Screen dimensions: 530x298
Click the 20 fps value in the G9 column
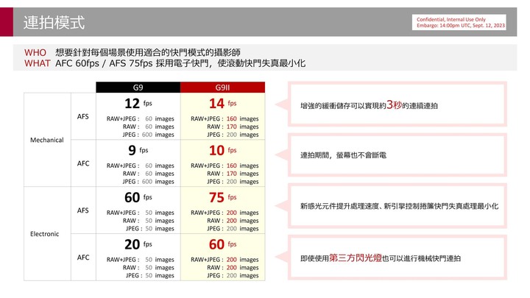tap(138, 244)
